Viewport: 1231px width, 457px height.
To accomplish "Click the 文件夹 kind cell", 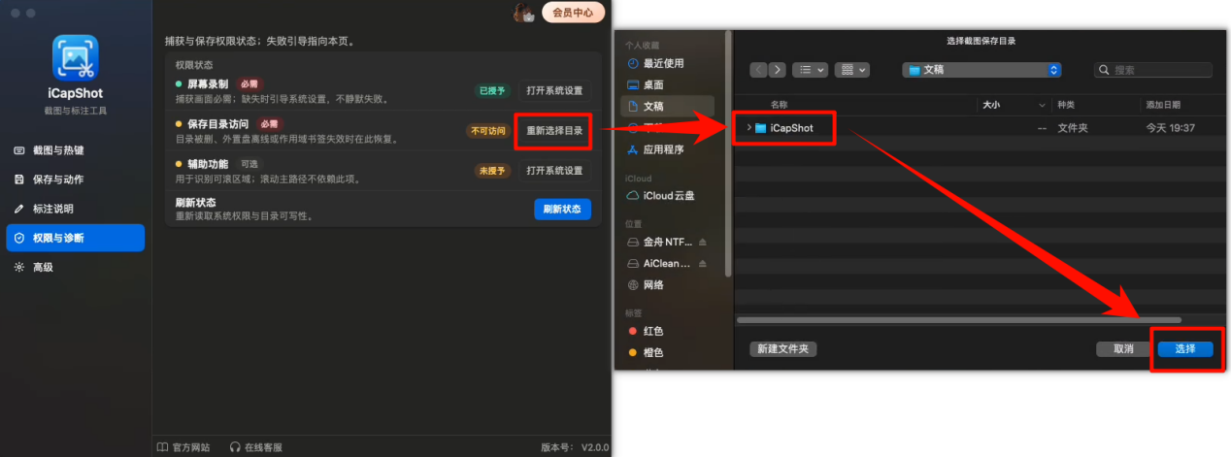I will 1074,128.
